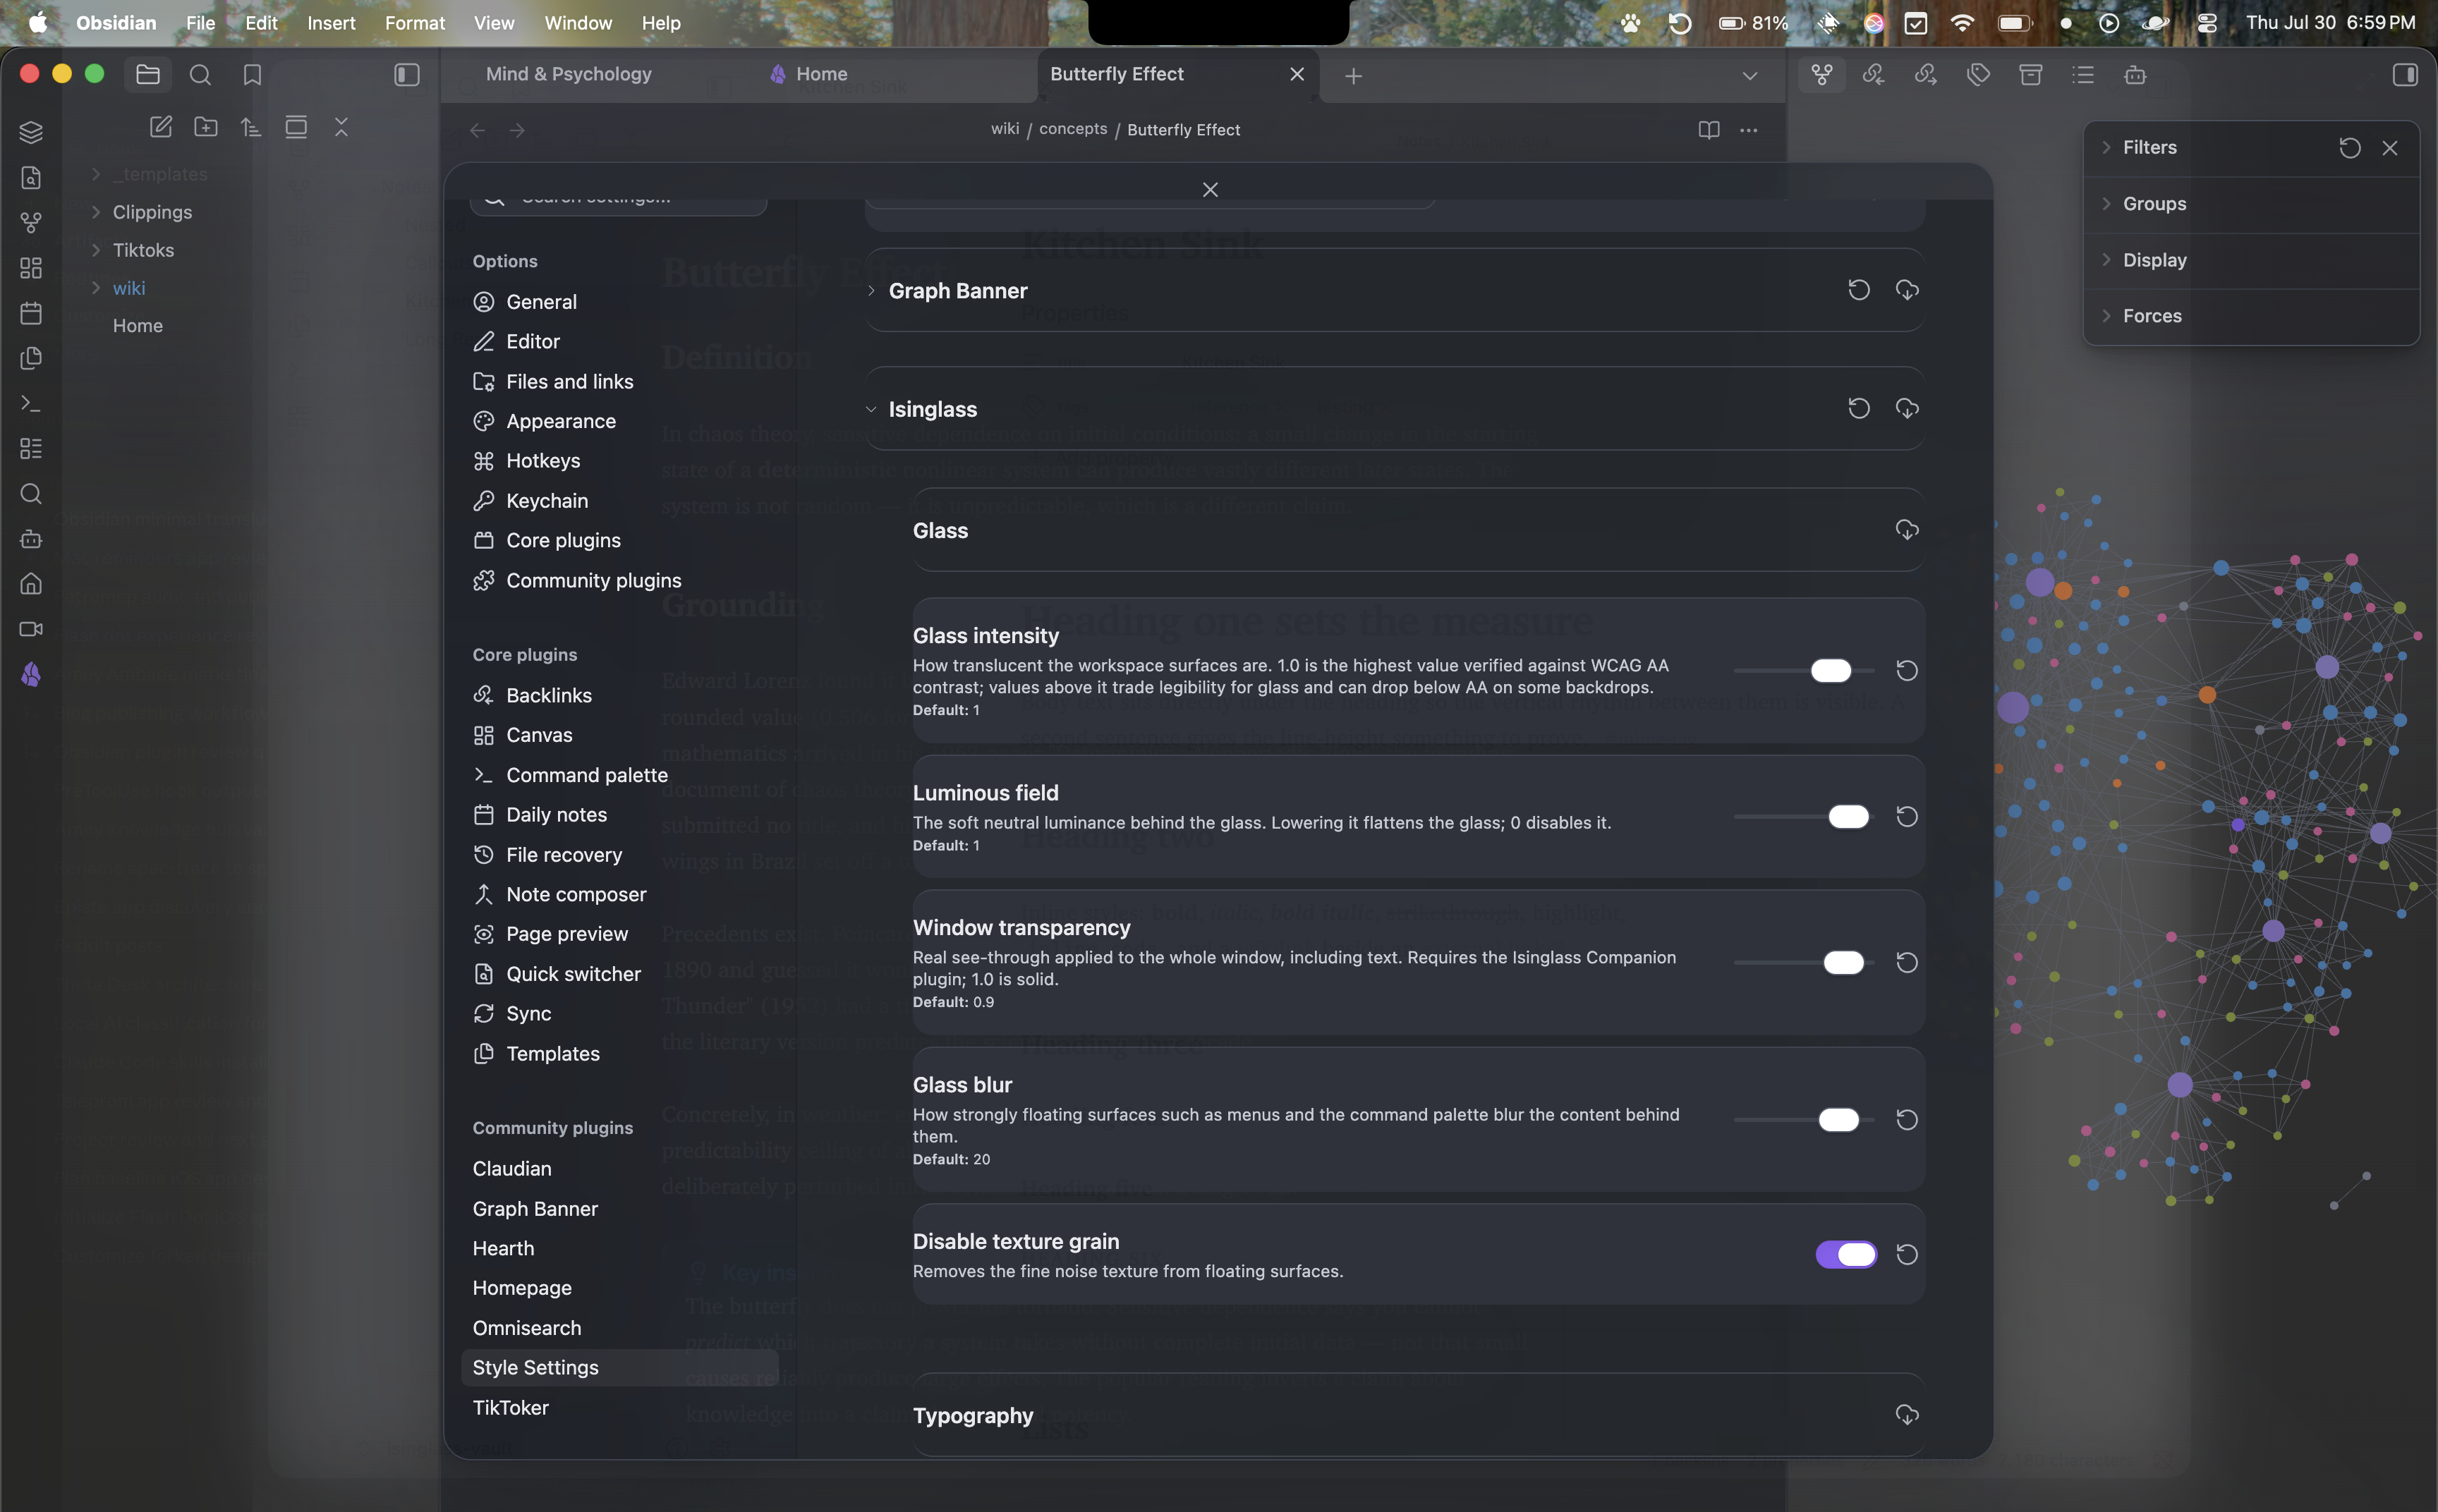Click the concepts breadcrumb link

tap(1073, 129)
